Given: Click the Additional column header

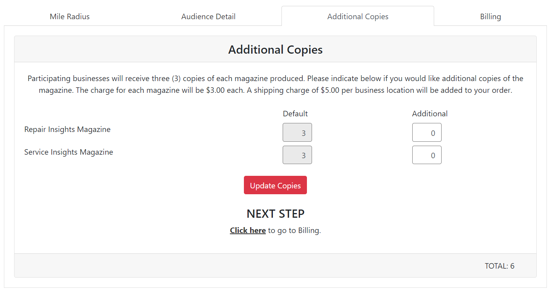Looking at the screenshot, I should pyautogui.click(x=429, y=114).
